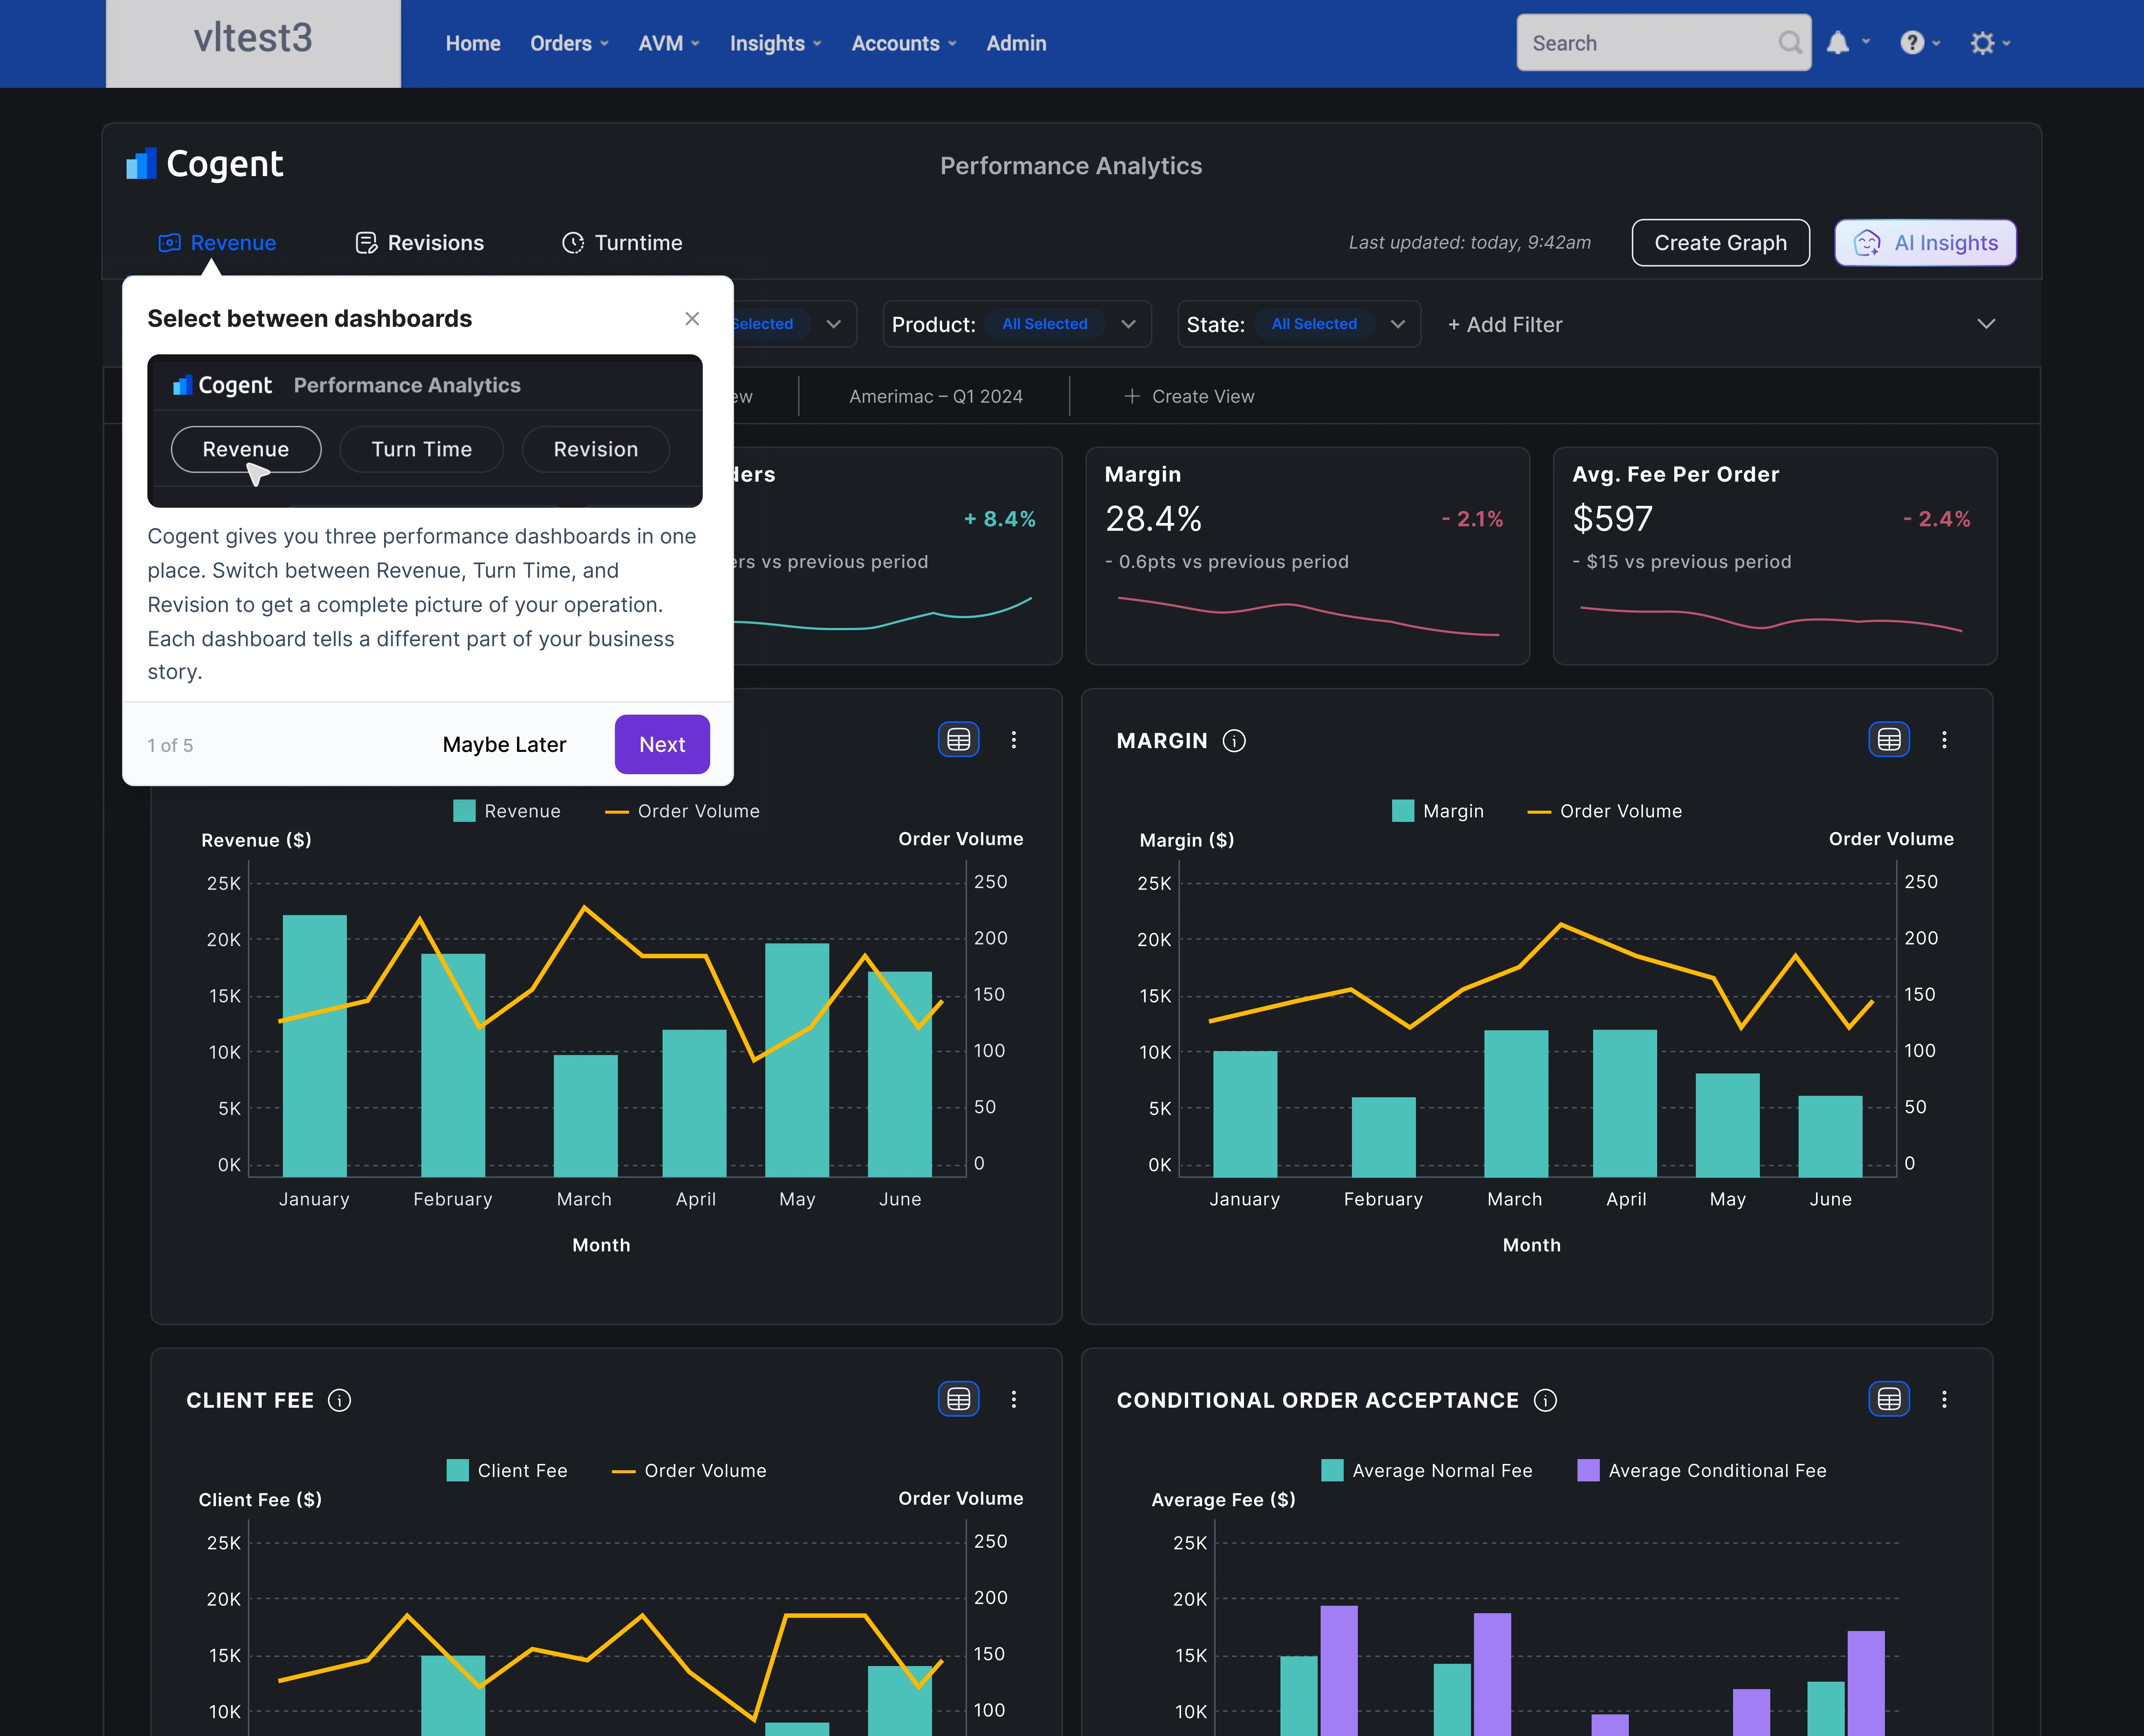Collapse the filter bar chevron

1986,324
